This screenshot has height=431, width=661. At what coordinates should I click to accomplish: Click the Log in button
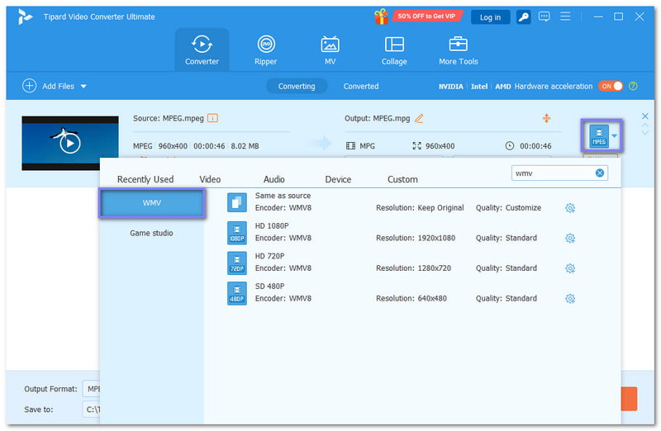click(x=490, y=17)
